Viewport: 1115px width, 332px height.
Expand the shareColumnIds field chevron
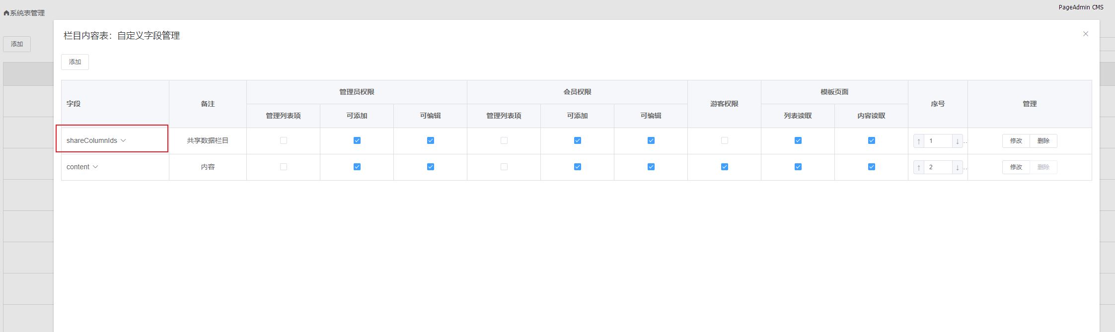click(x=123, y=140)
